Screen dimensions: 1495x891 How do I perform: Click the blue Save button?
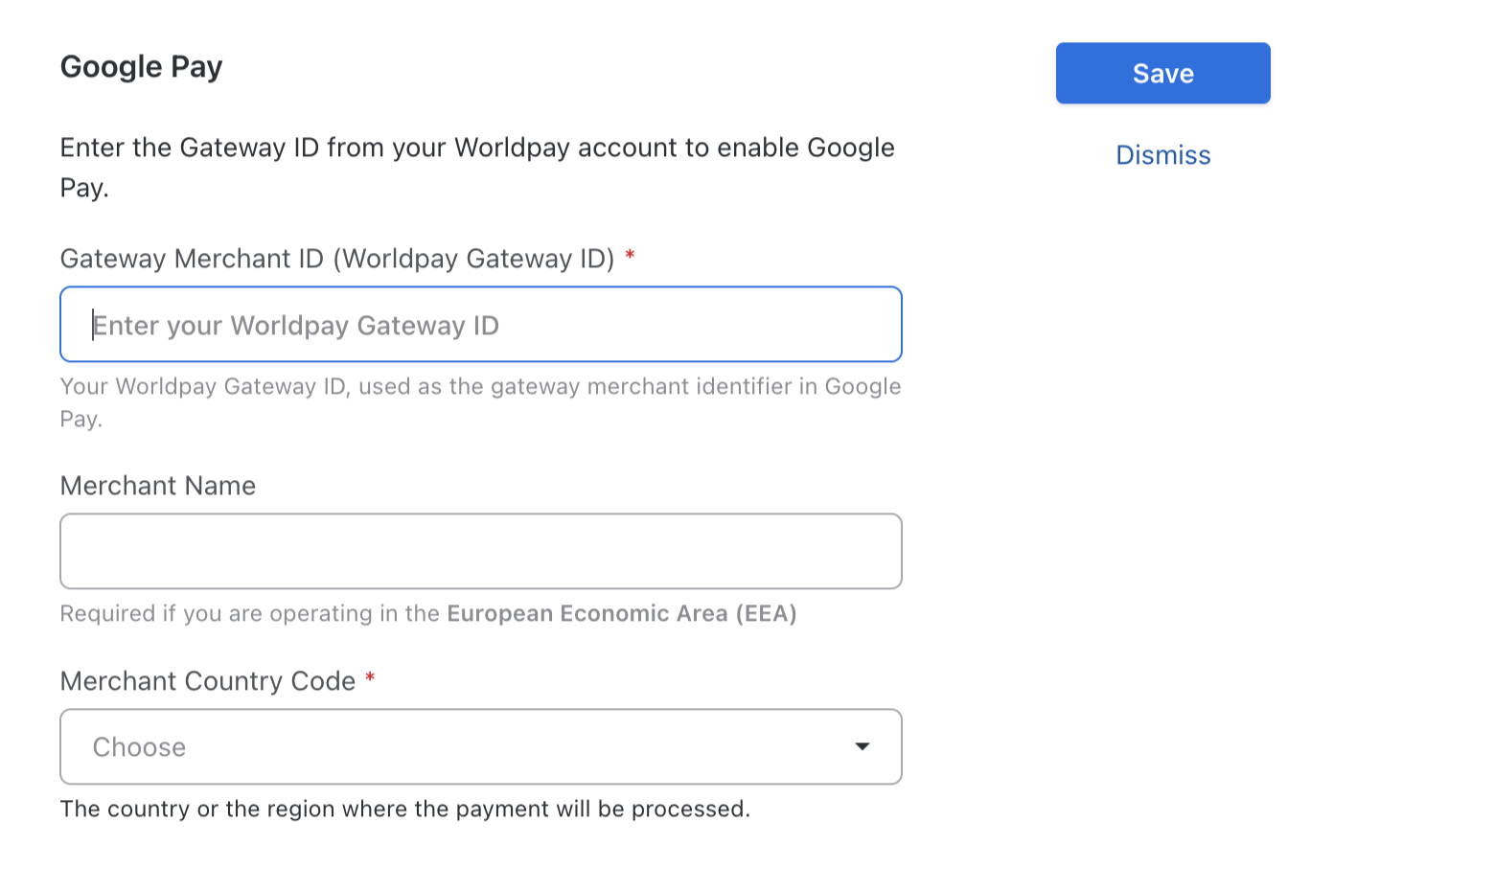click(1162, 73)
